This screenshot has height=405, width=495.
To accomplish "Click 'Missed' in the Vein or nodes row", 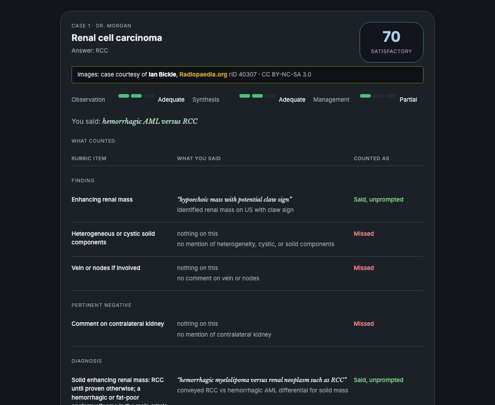I will click(x=364, y=268).
